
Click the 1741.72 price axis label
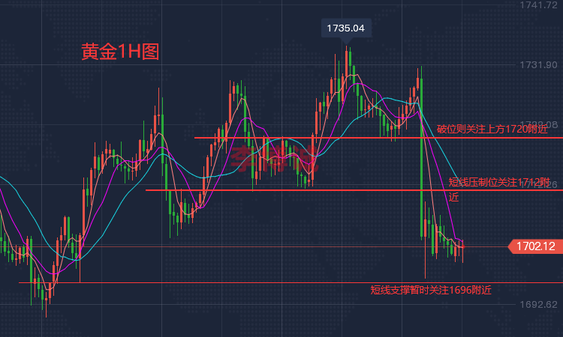pos(538,6)
